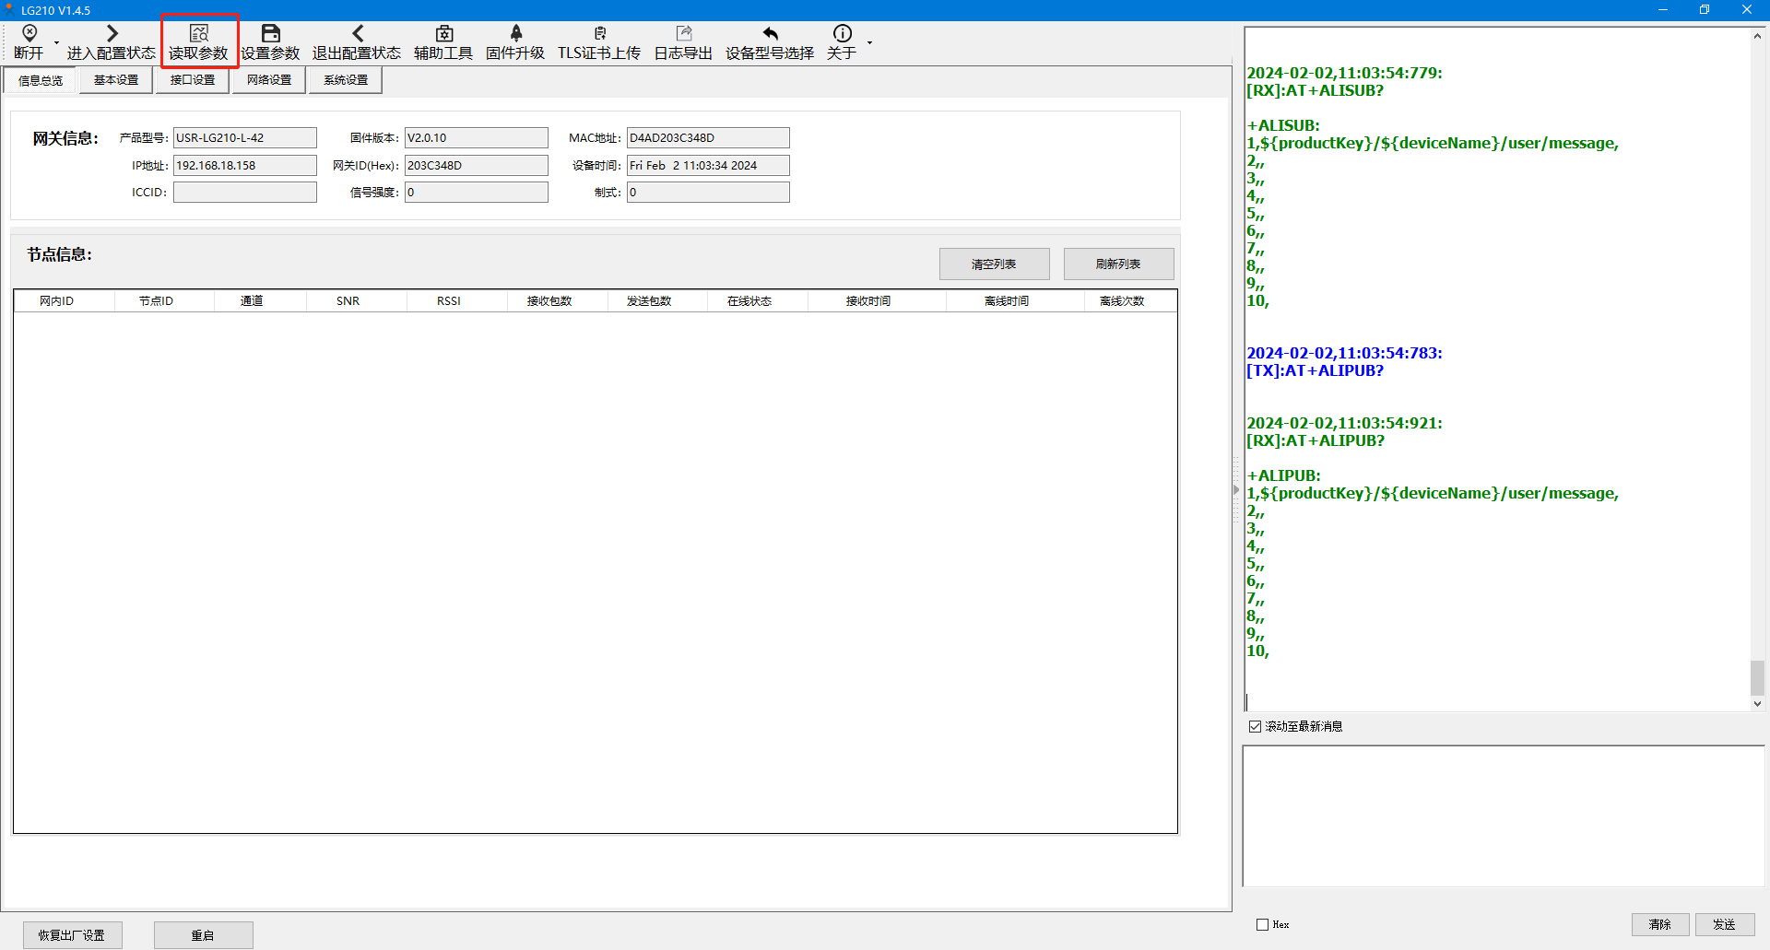Click the 清空列表 button
This screenshot has width=1770, height=950.
tap(994, 264)
